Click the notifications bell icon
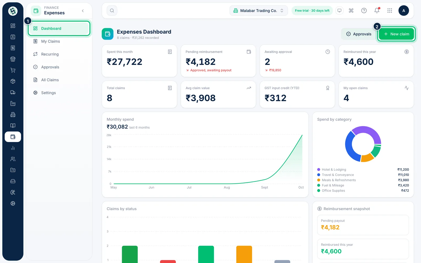 377,11
